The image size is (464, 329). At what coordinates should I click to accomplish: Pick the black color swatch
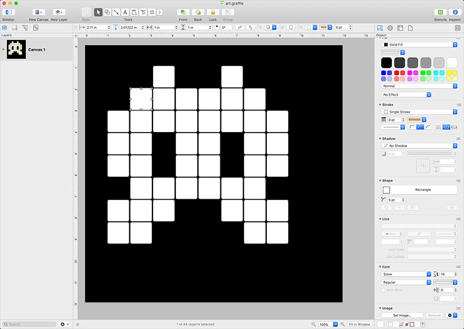pos(386,63)
